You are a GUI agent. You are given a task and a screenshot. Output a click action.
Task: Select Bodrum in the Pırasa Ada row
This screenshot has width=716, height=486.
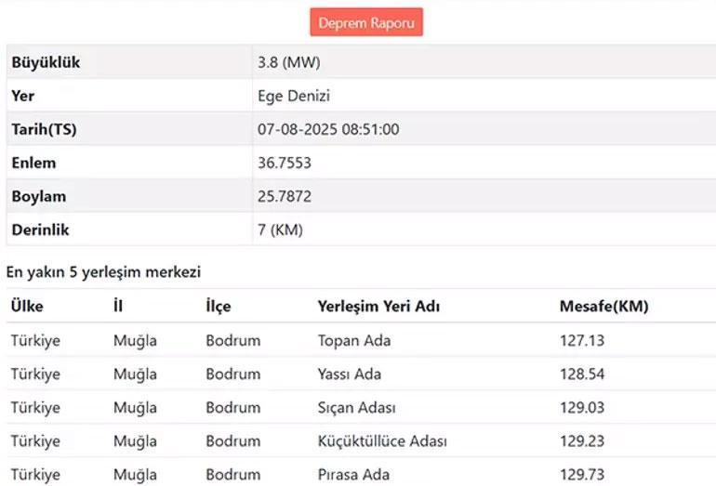point(232,475)
